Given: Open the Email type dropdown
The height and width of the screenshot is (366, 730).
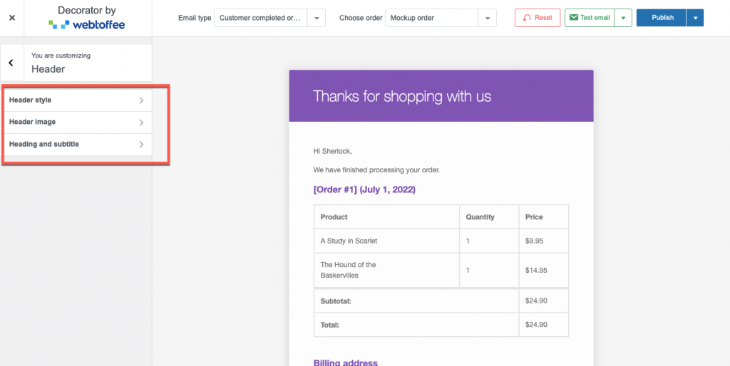Looking at the screenshot, I should pyautogui.click(x=269, y=18).
